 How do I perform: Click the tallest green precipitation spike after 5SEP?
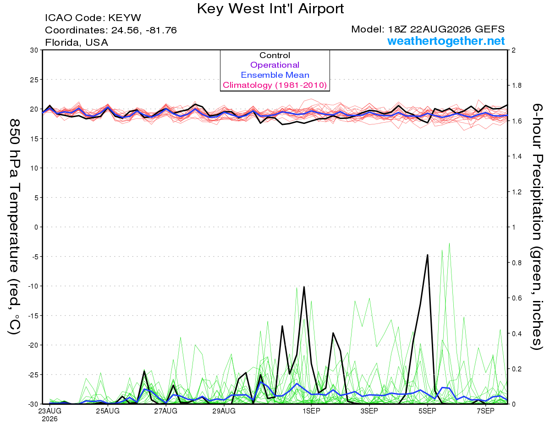click(x=449, y=244)
